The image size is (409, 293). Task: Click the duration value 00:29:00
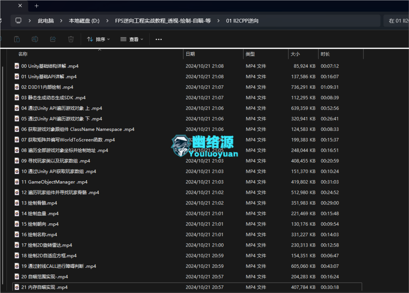tap(330, 203)
